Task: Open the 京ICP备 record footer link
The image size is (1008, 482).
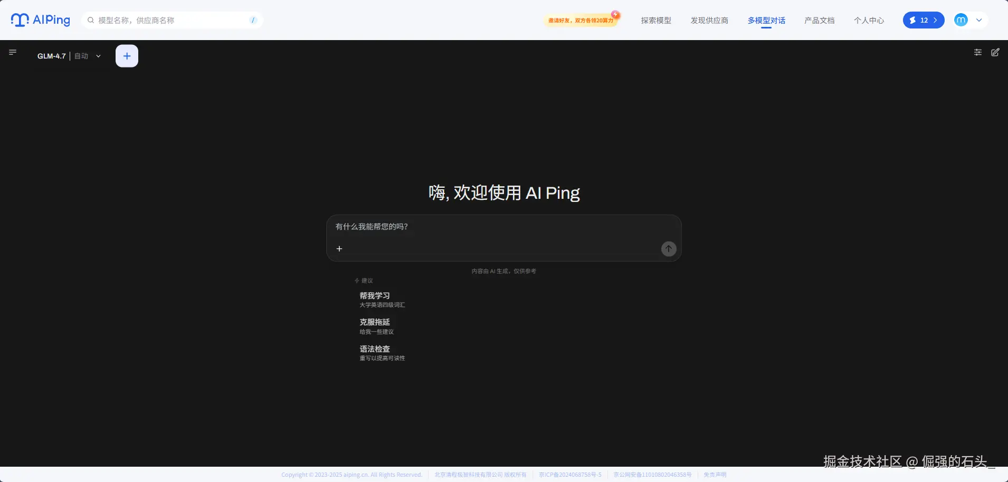Action: click(x=570, y=475)
